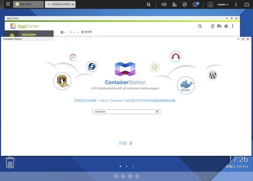Click the 开始 start button
The height and width of the screenshot is (181, 253).
[125, 143]
